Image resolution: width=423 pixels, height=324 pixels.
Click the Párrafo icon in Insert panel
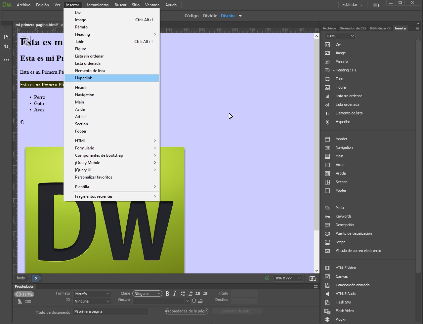(327, 61)
